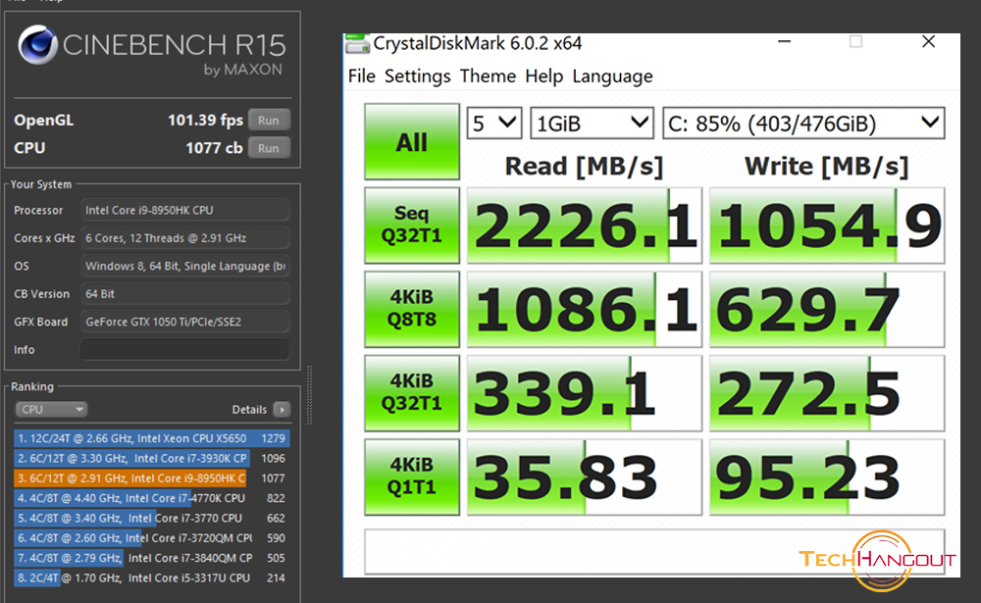Click the CrystalDiskMark title bar drive icon
The image size is (981, 603).
point(357,43)
